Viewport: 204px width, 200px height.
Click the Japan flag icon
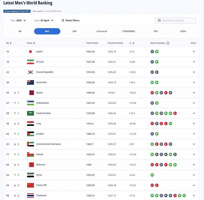coord(30,52)
